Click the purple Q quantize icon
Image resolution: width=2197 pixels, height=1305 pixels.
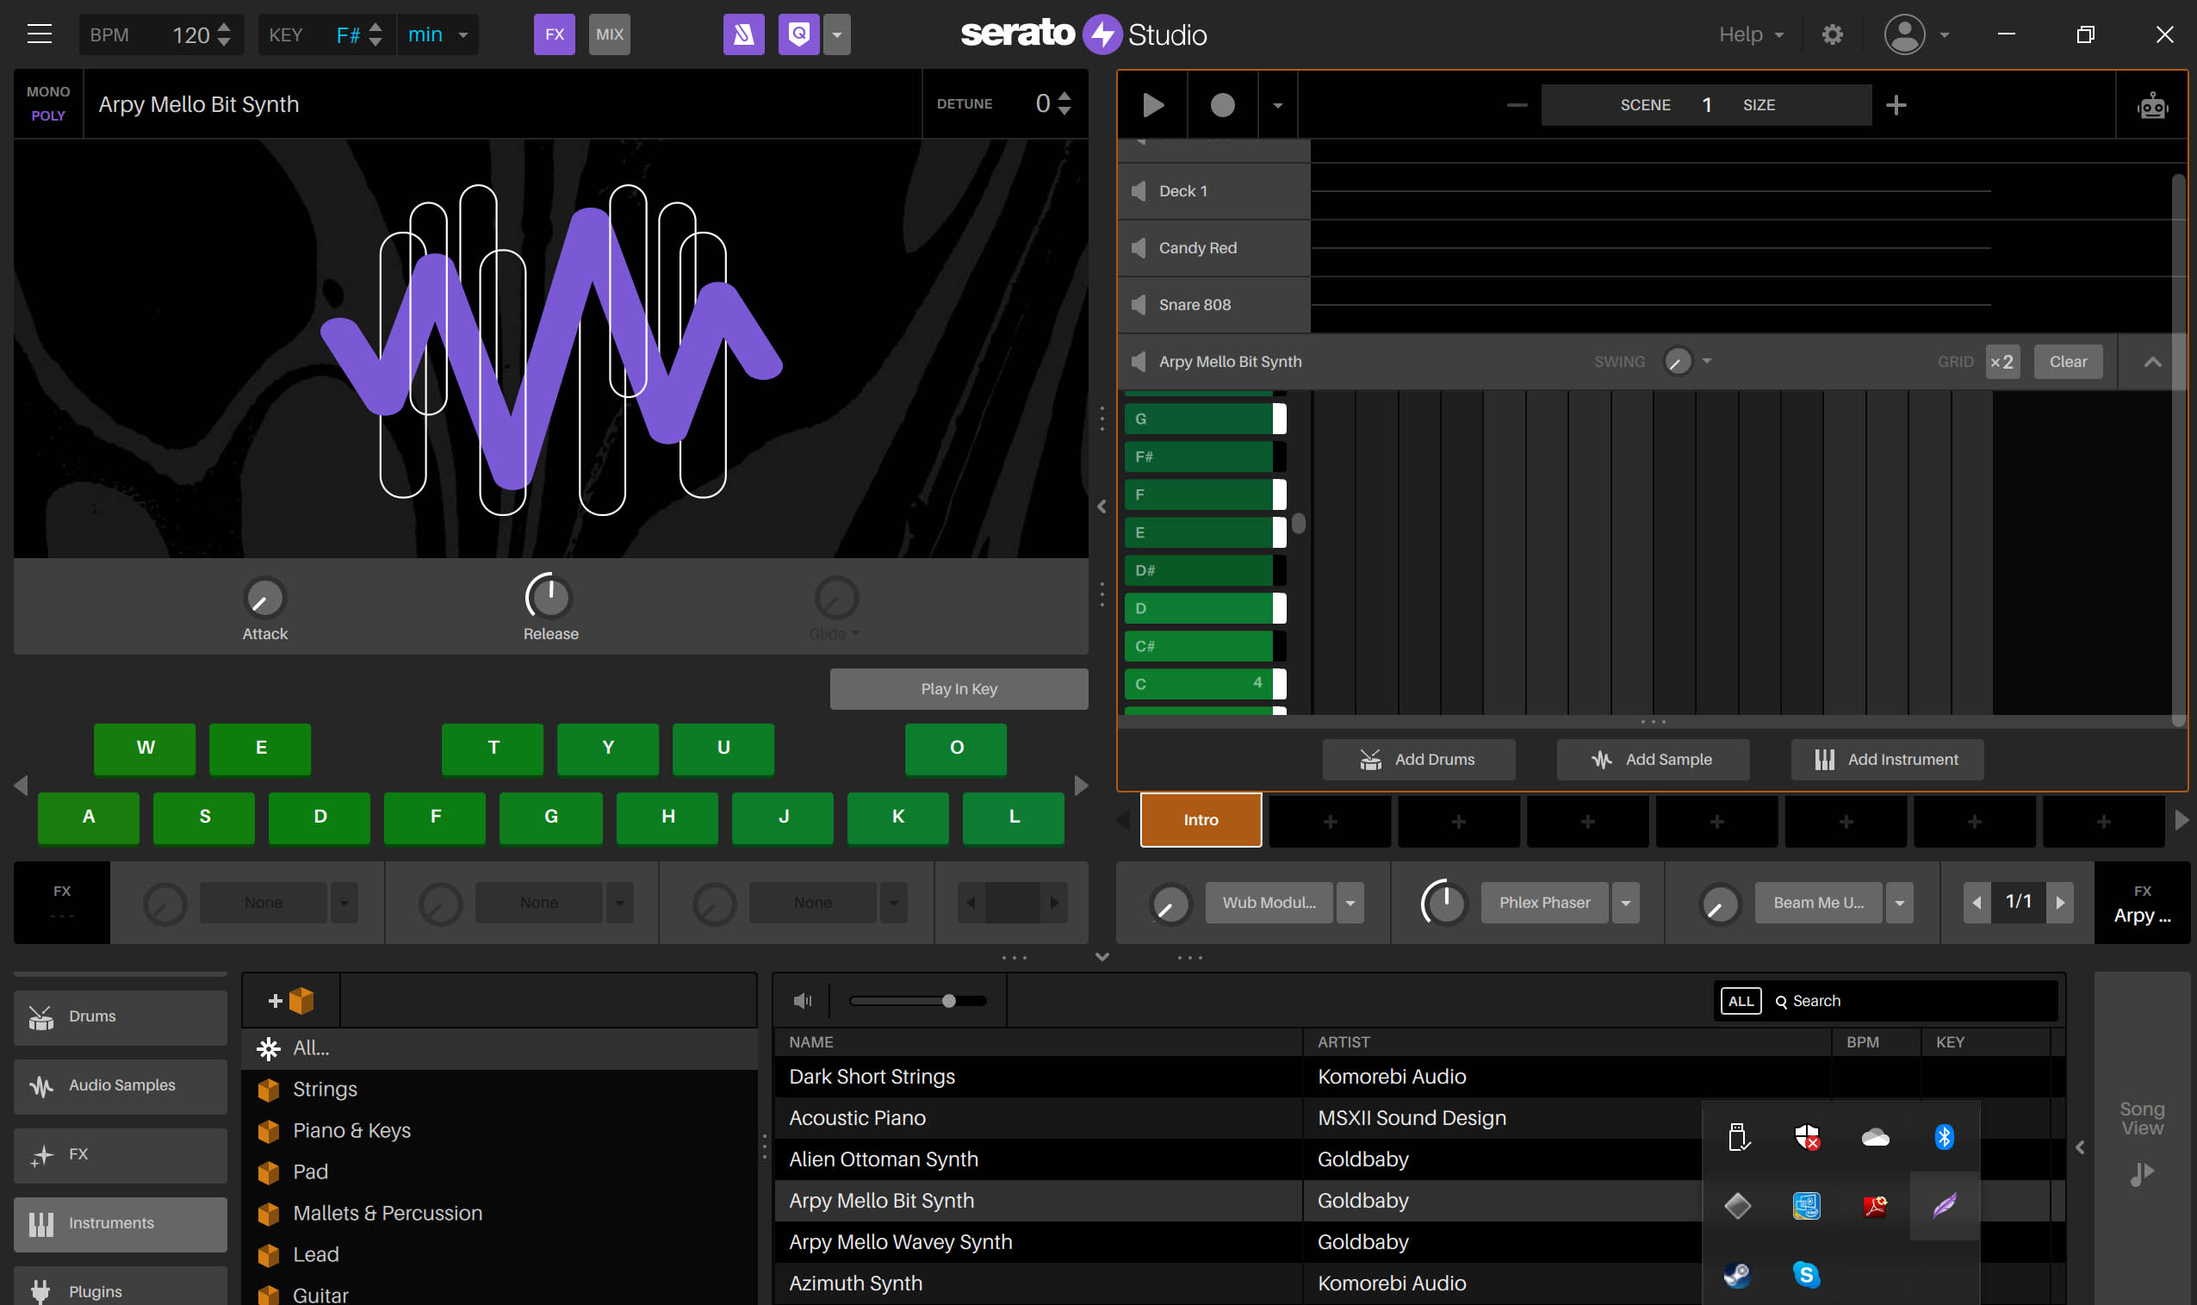(798, 34)
